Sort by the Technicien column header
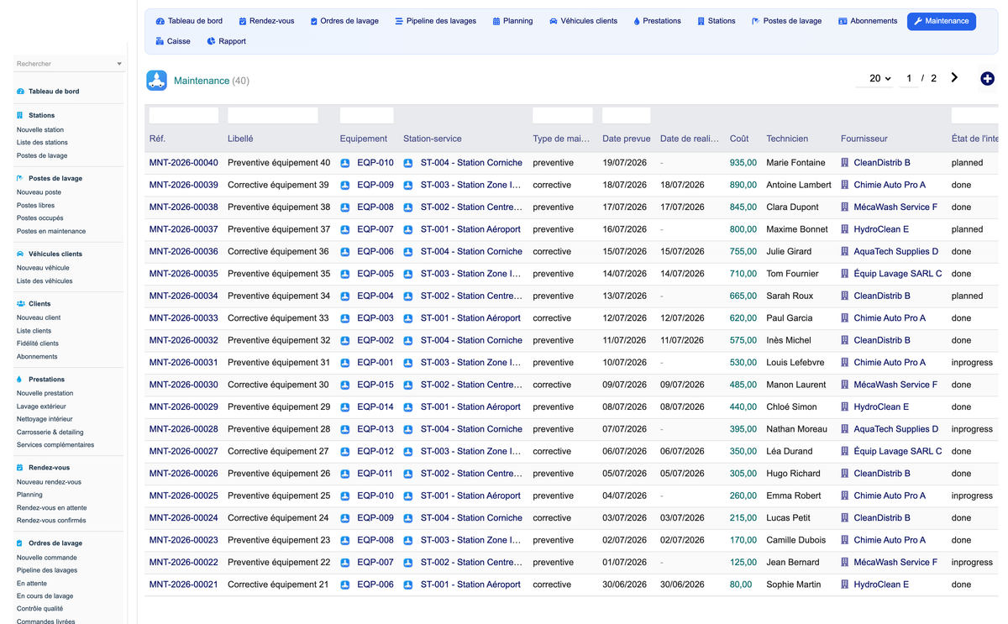Image resolution: width=1008 pixels, height=624 pixels. tap(787, 139)
